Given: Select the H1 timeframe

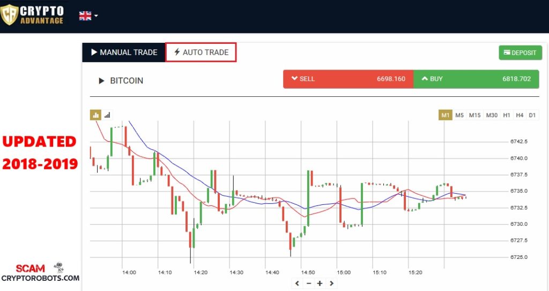Looking at the screenshot, I should tap(507, 116).
